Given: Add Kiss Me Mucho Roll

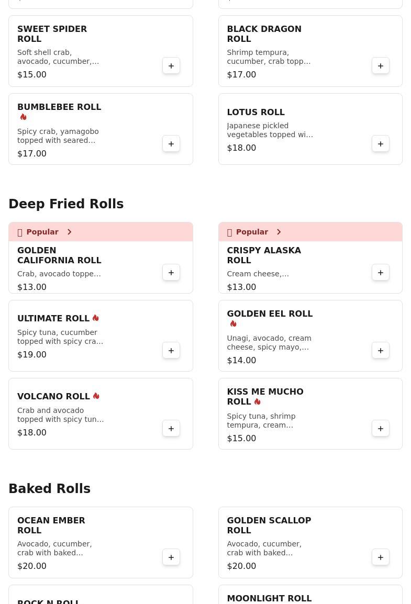Looking at the screenshot, I should point(381,428).
